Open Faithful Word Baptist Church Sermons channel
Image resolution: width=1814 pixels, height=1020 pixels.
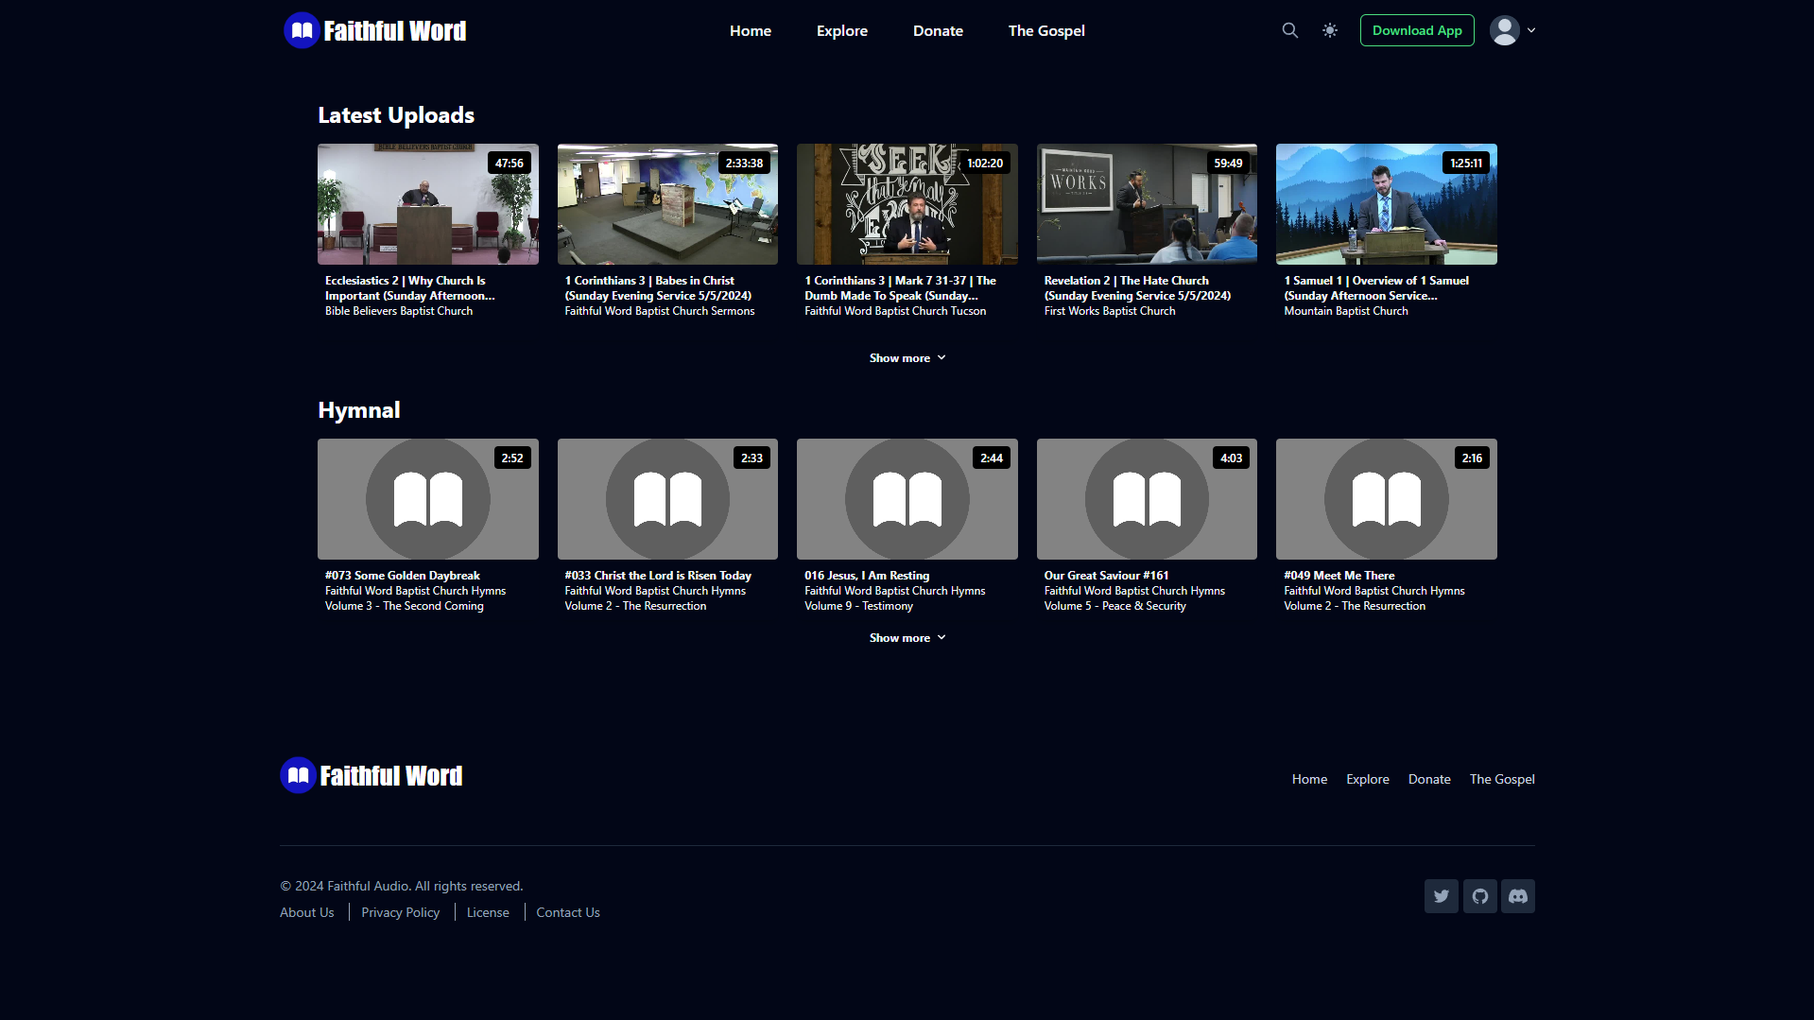point(659,311)
